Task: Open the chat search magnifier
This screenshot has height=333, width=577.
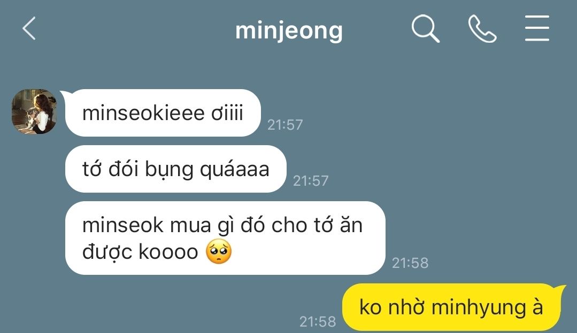Action: click(425, 29)
